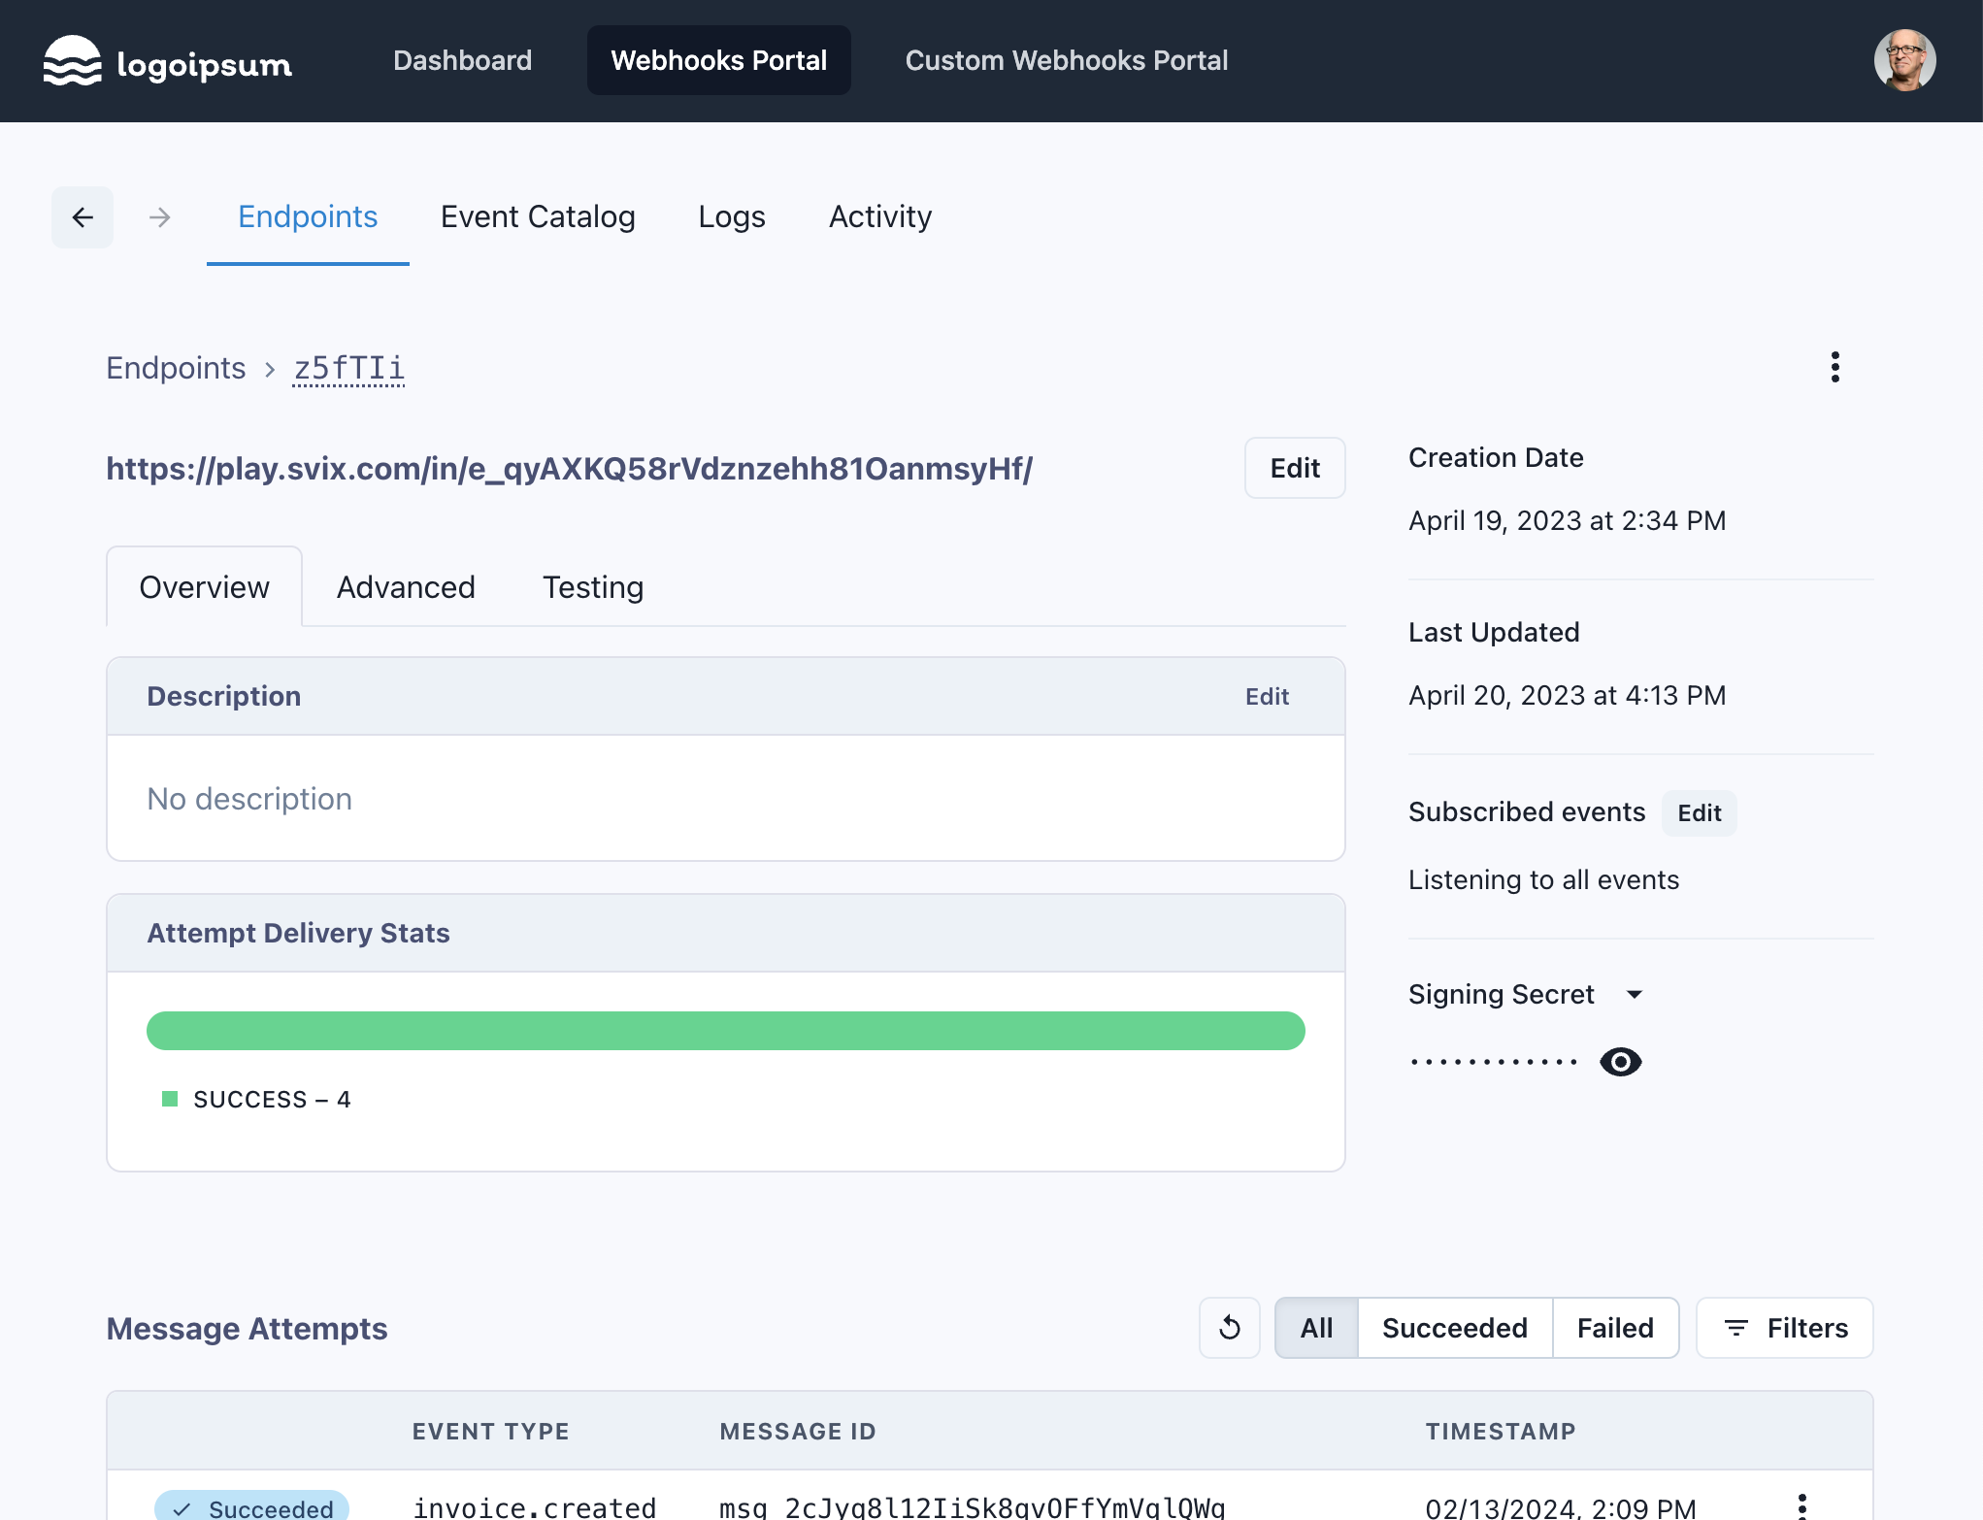The image size is (1983, 1520).
Task: Click Edit button for endpoint URL
Action: (x=1295, y=468)
